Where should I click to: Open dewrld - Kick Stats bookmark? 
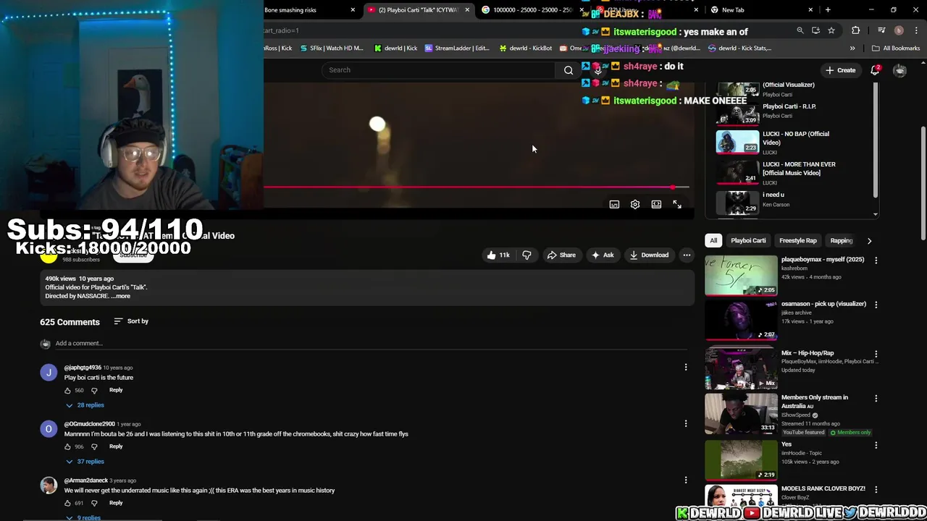(x=739, y=48)
